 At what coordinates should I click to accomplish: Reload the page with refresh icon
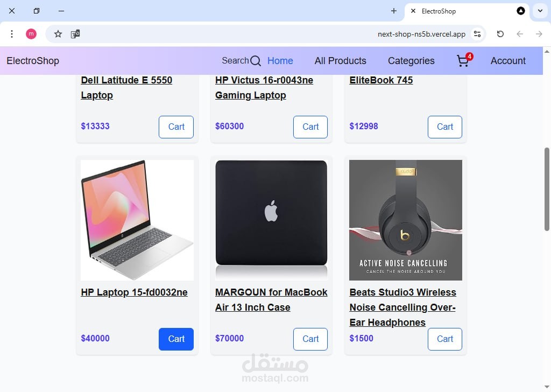[x=500, y=34]
